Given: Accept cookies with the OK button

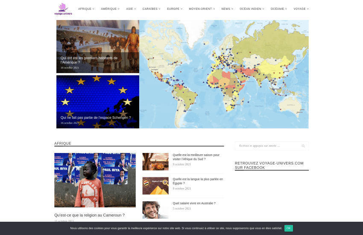Looking at the screenshot, I should (289, 228).
